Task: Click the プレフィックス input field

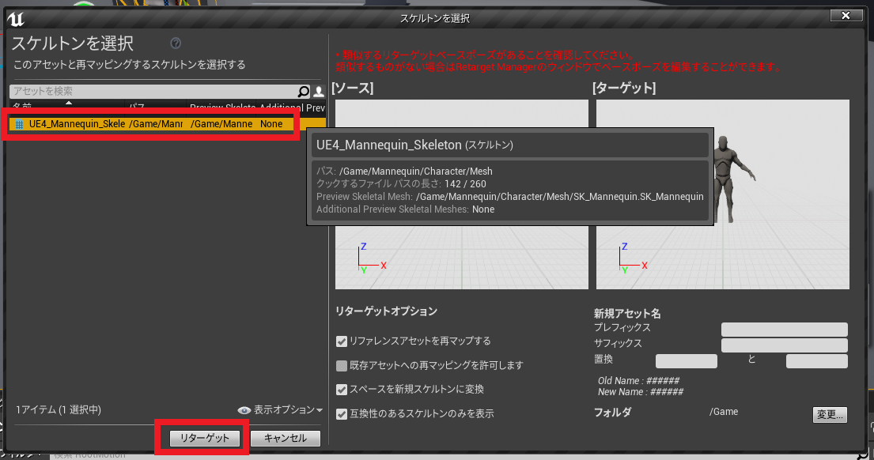Action: click(x=785, y=329)
